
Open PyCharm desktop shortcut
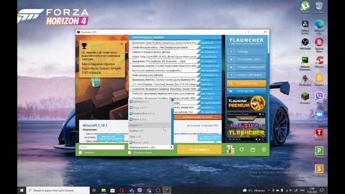[x=305, y=63]
